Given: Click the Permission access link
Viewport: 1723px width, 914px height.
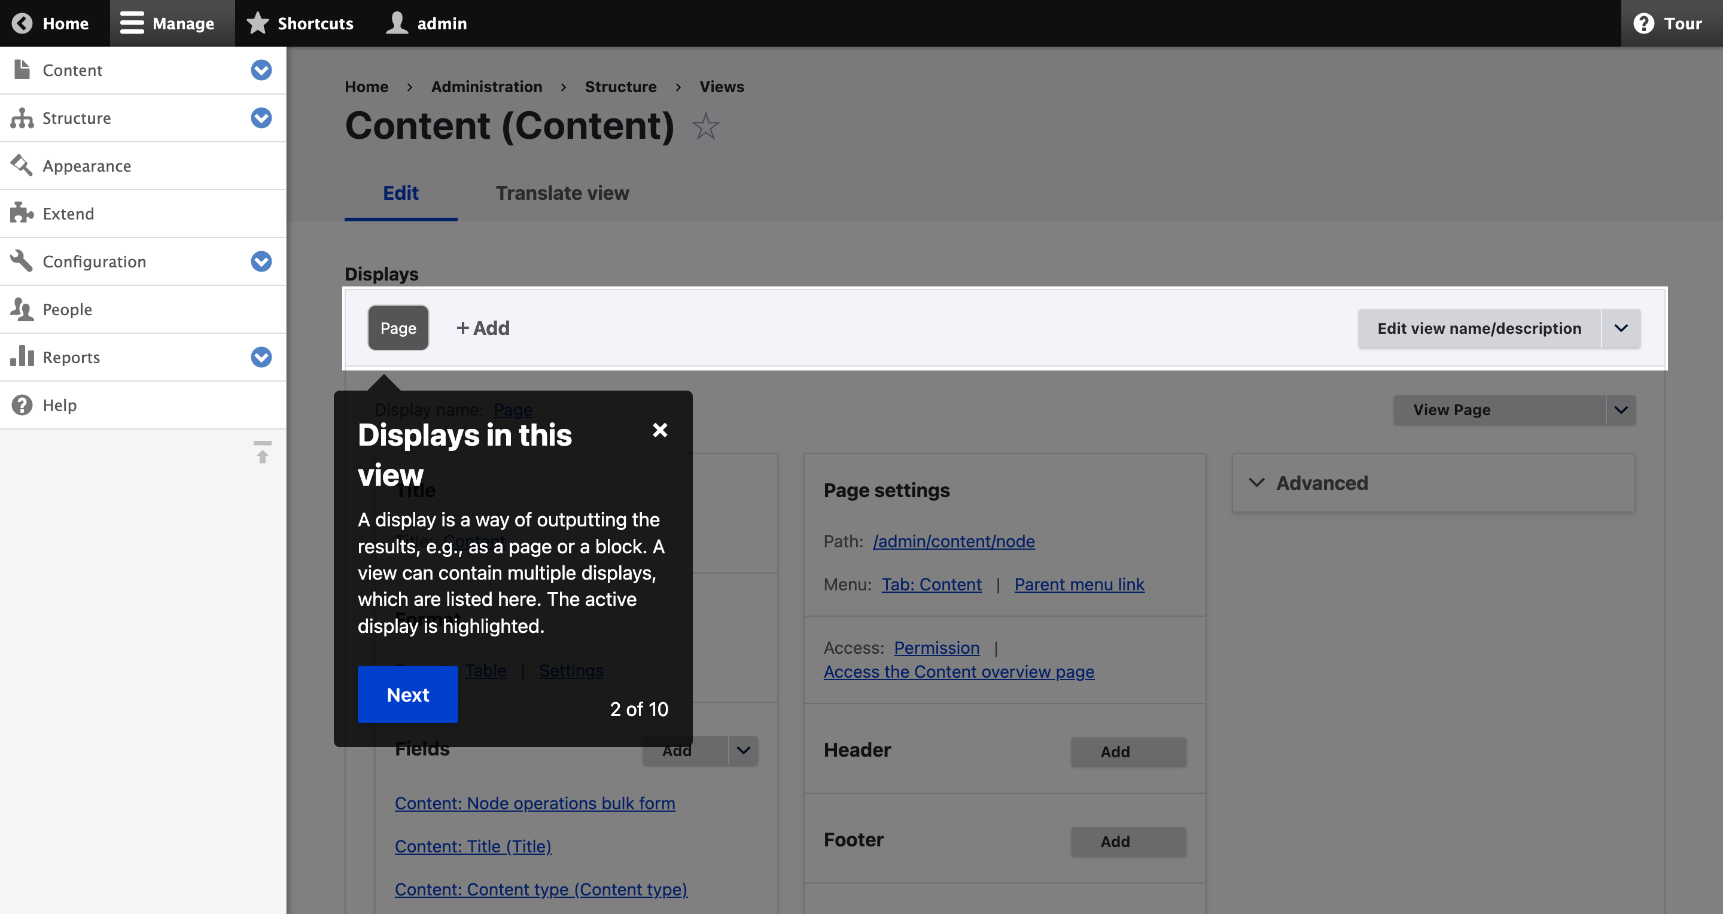Looking at the screenshot, I should tap(936, 648).
